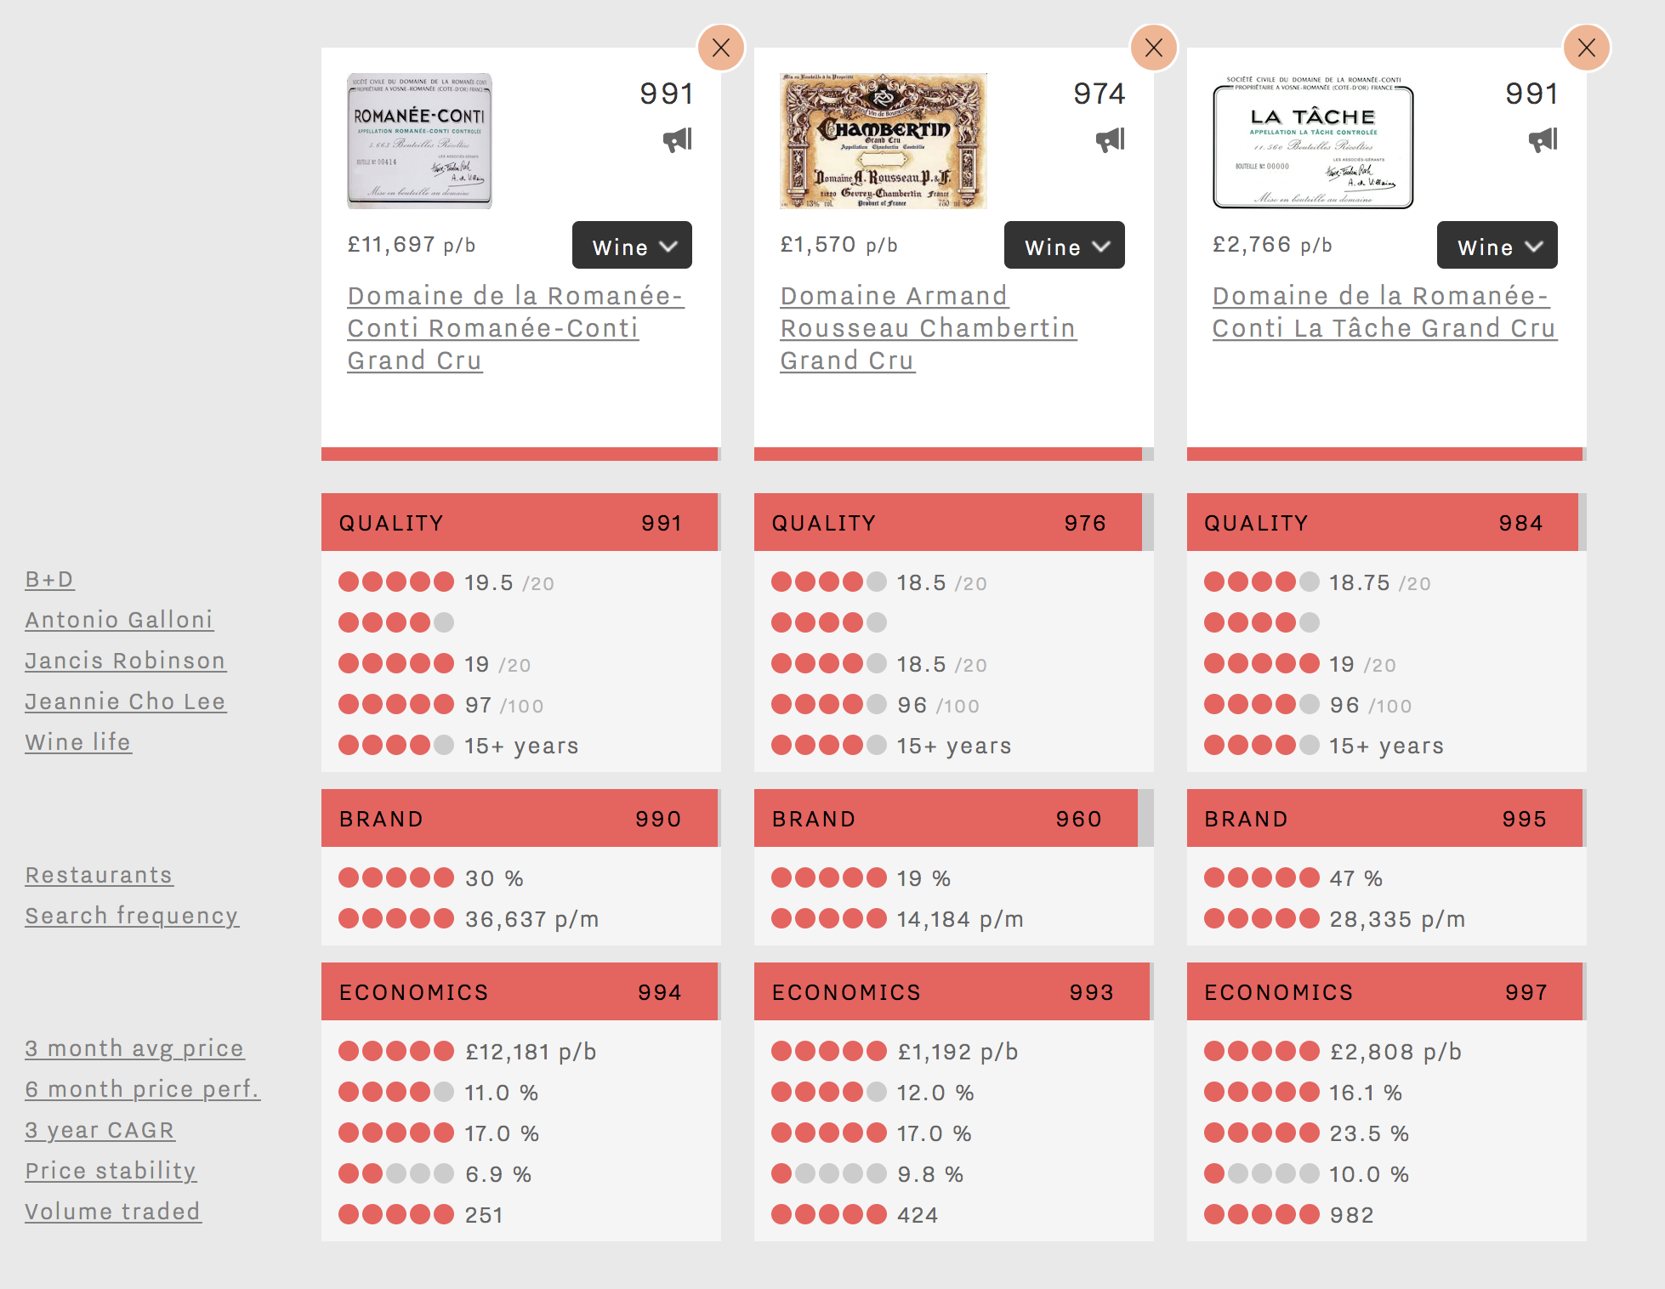Click the 12.0 % price performance value

click(935, 1093)
